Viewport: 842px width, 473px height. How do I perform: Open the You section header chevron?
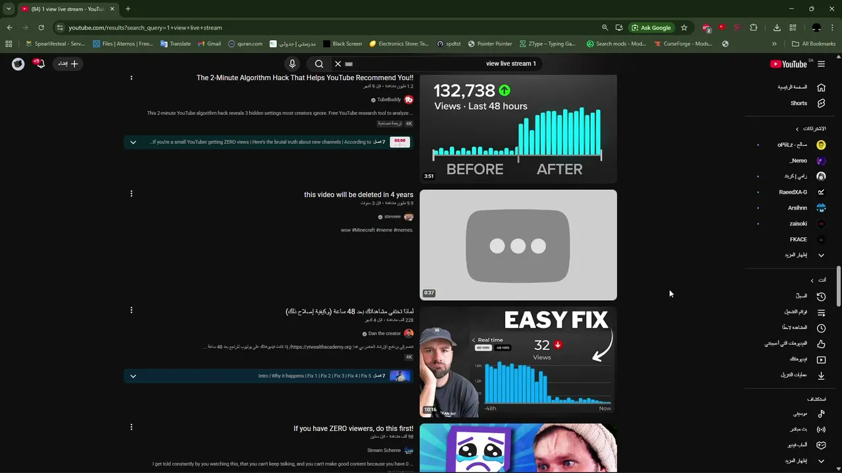point(812,281)
